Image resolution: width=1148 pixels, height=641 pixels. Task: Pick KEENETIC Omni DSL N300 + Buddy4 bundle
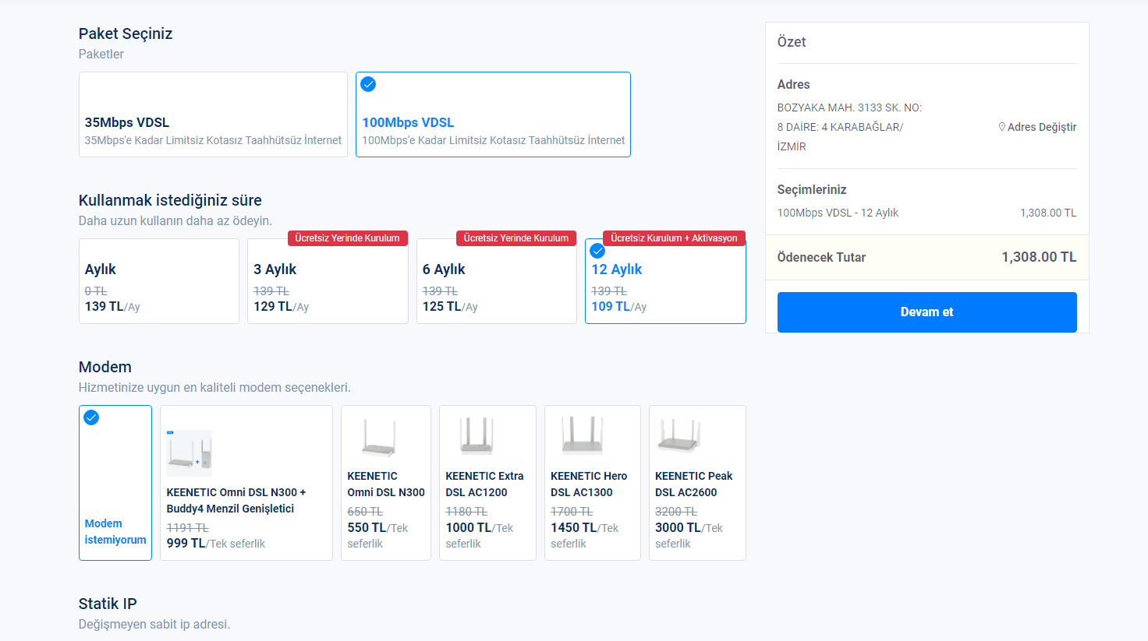coord(246,483)
